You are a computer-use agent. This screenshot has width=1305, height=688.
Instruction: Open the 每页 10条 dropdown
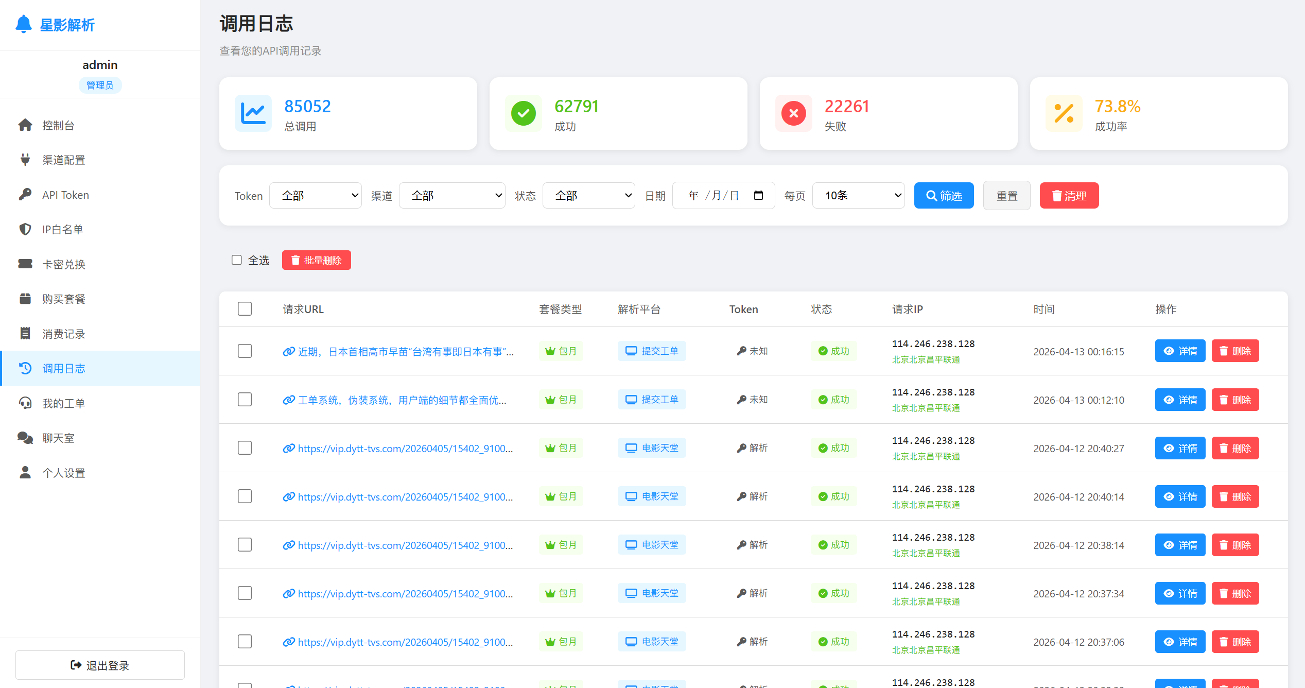tap(859, 195)
